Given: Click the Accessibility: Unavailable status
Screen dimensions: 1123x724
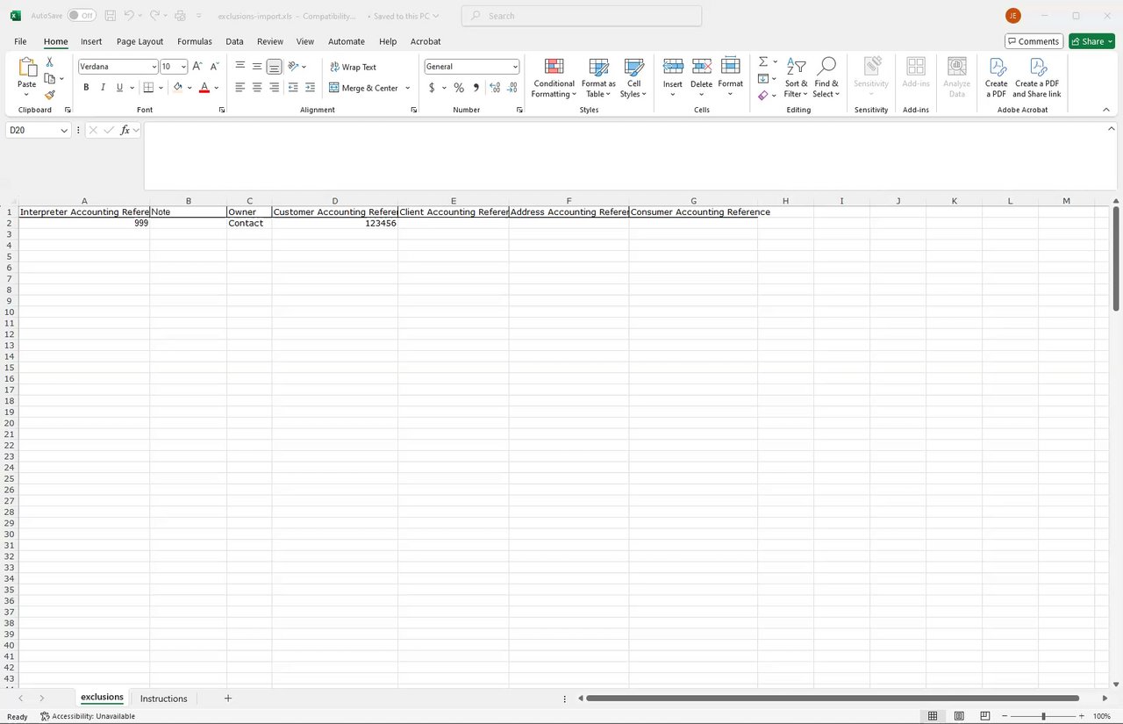Looking at the screenshot, I should click(x=88, y=717).
